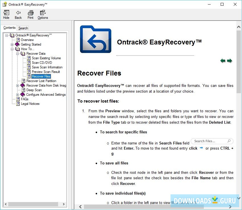Open the Deep Scan topic
The height and width of the screenshot is (210, 242).
[x=34, y=90]
